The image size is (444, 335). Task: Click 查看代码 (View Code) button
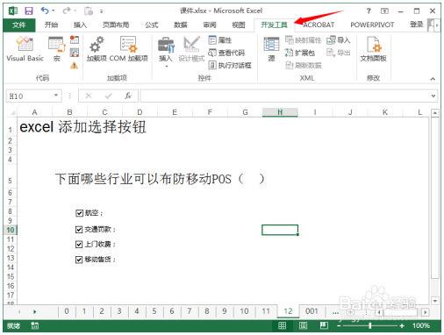point(226,53)
